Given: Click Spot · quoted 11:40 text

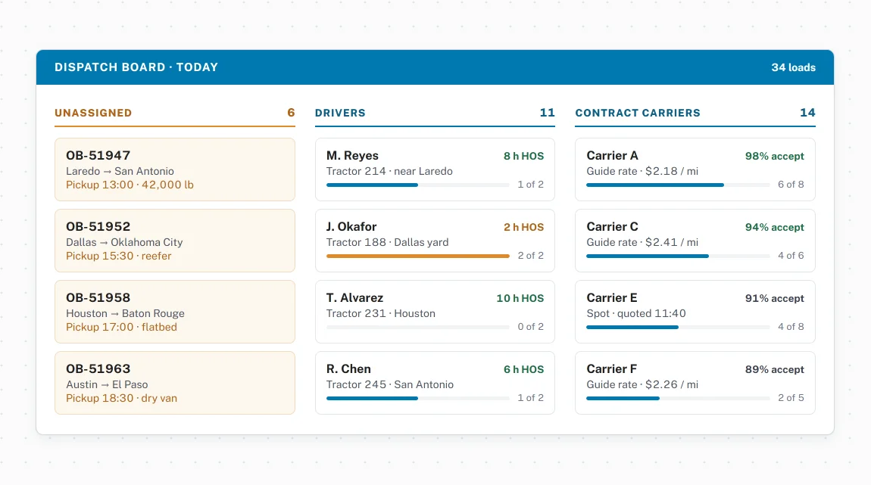Looking at the screenshot, I should 636,313.
